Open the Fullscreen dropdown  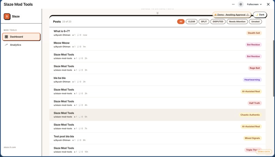tap(254, 4)
